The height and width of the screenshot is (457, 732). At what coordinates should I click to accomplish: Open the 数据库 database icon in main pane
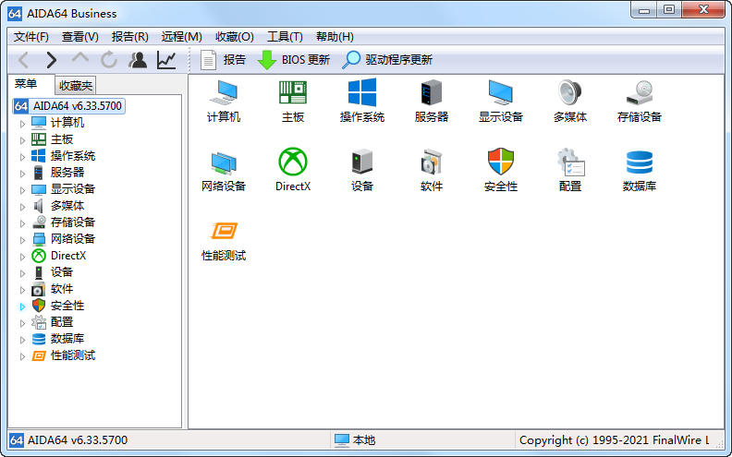[x=639, y=170]
